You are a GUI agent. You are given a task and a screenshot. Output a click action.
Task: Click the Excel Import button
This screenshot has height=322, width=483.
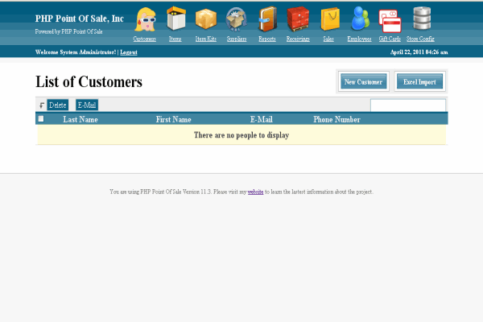(419, 81)
